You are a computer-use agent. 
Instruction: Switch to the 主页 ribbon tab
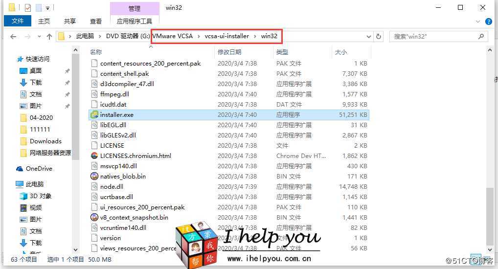(x=44, y=21)
